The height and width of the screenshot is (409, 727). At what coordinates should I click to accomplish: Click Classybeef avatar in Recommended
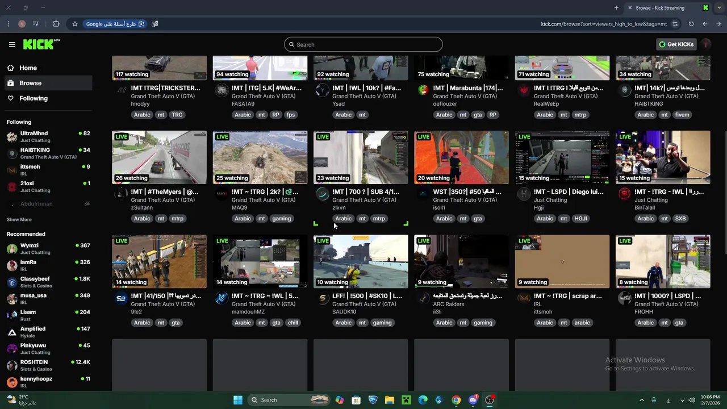pyautogui.click(x=12, y=282)
